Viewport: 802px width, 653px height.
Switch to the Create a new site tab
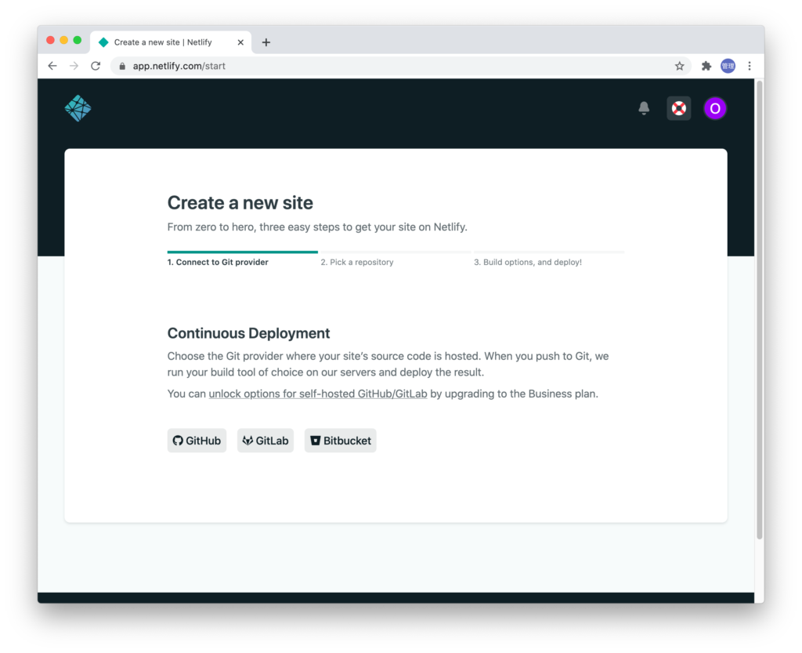tap(164, 42)
